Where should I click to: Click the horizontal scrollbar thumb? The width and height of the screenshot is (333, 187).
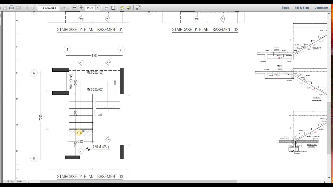tap(139, 182)
